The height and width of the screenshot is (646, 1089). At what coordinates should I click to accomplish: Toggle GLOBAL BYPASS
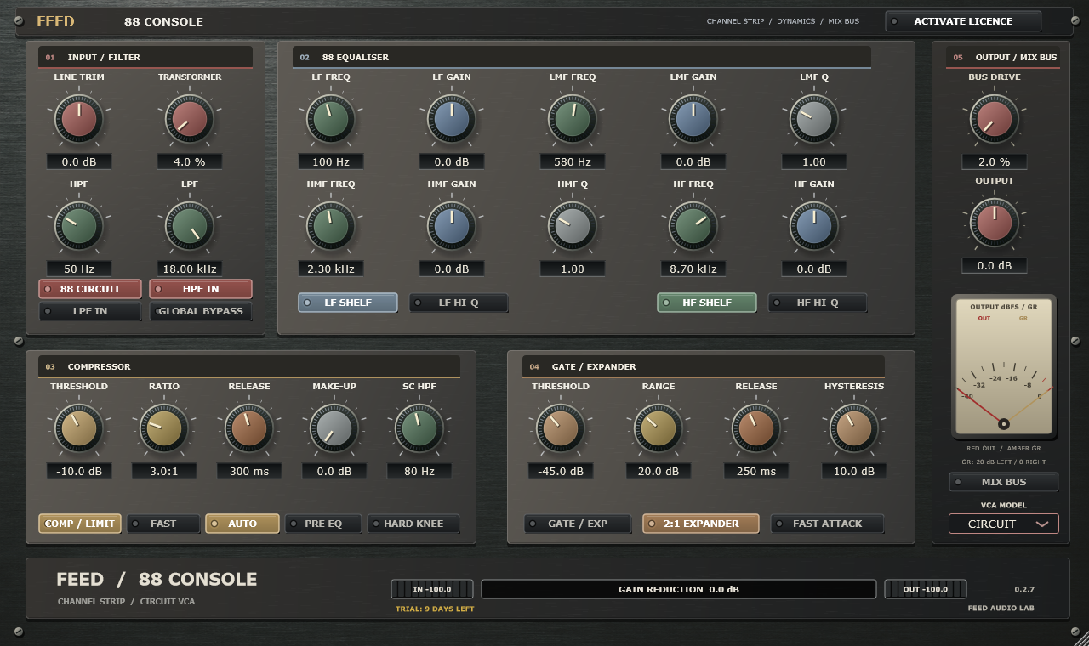click(201, 311)
